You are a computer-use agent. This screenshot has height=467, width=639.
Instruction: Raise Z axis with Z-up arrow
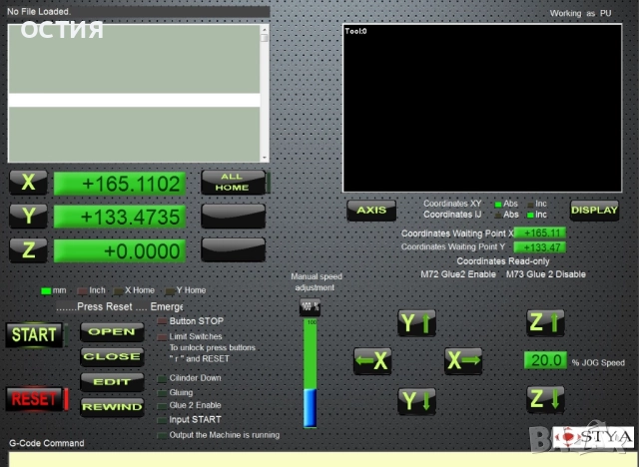[x=546, y=322]
